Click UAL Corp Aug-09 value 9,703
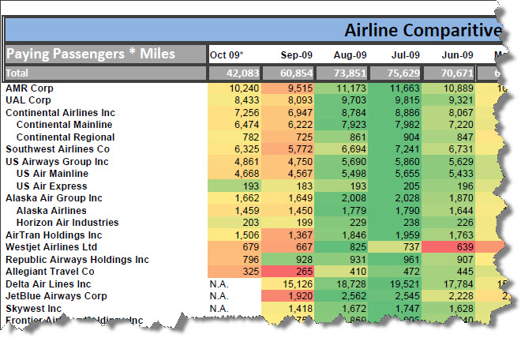 (x=342, y=100)
